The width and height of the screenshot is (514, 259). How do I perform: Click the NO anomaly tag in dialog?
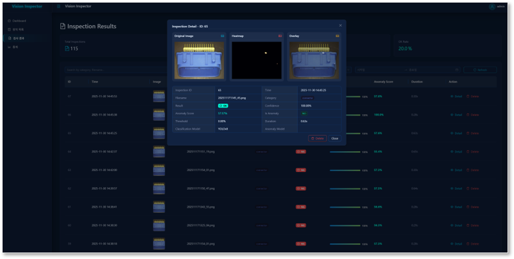[304, 114]
